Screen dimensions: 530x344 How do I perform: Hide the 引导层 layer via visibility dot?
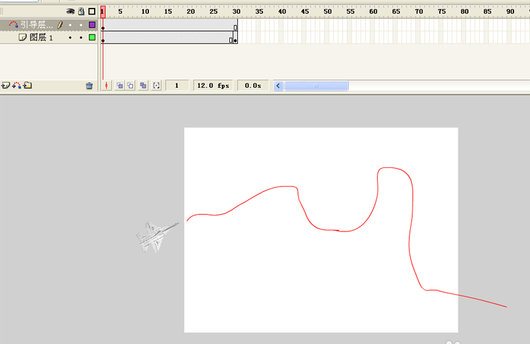tap(70, 24)
